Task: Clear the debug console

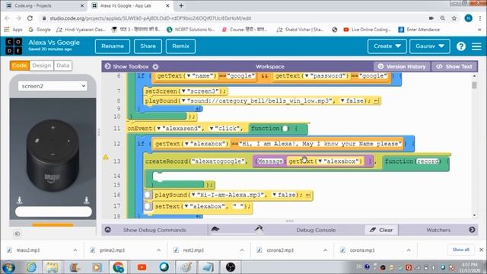Action: pyautogui.click(x=381, y=230)
